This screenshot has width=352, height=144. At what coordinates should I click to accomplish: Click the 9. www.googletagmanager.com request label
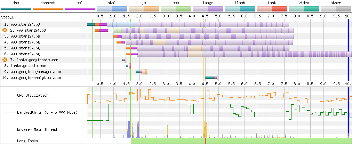point(32,72)
